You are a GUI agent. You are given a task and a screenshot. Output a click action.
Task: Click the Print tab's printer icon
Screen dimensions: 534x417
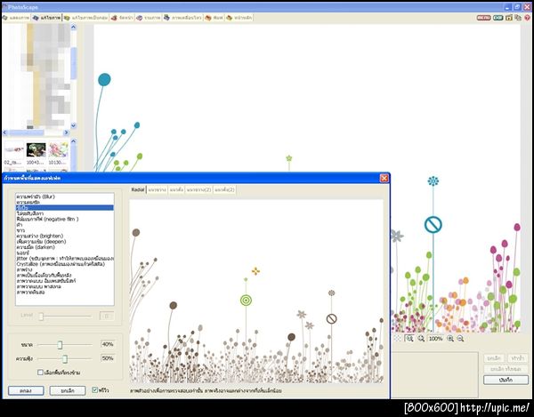tap(208, 18)
